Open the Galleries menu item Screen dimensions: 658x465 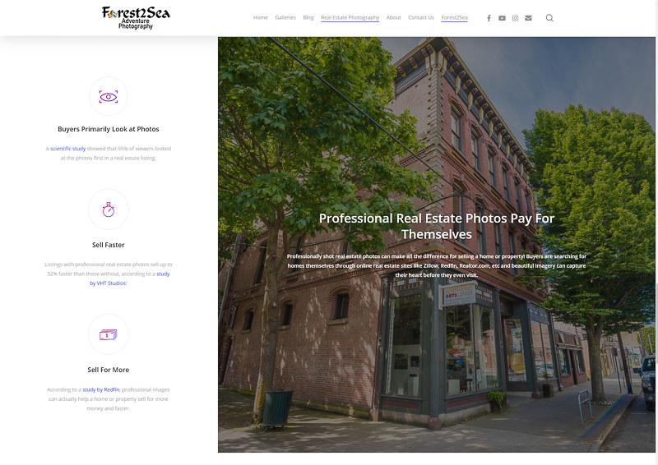tap(285, 17)
